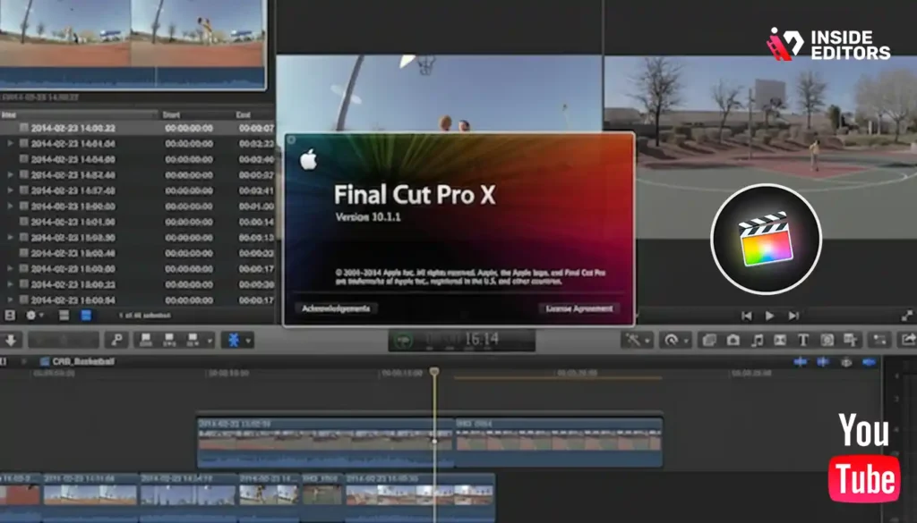Viewport: 917px width, 523px height.
Task: Expand the clip row lasting 00:02:23
Action: pyautogui.click(x=10, y=143)
